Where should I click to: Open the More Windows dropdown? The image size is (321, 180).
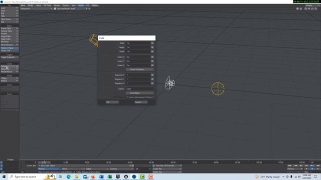coord(10,44)
